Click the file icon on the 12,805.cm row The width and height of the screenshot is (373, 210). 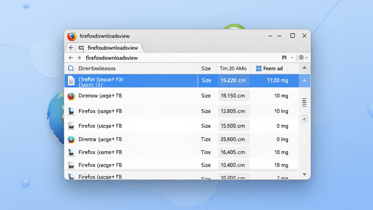click(71, 111)
